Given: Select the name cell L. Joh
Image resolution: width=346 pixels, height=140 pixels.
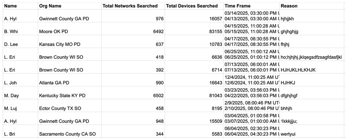Looking at the screenshot, I should pos(20,80).
